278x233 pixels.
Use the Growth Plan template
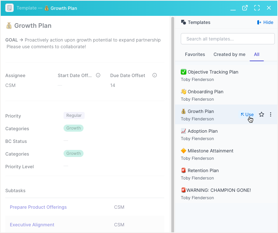click(247, 114)
